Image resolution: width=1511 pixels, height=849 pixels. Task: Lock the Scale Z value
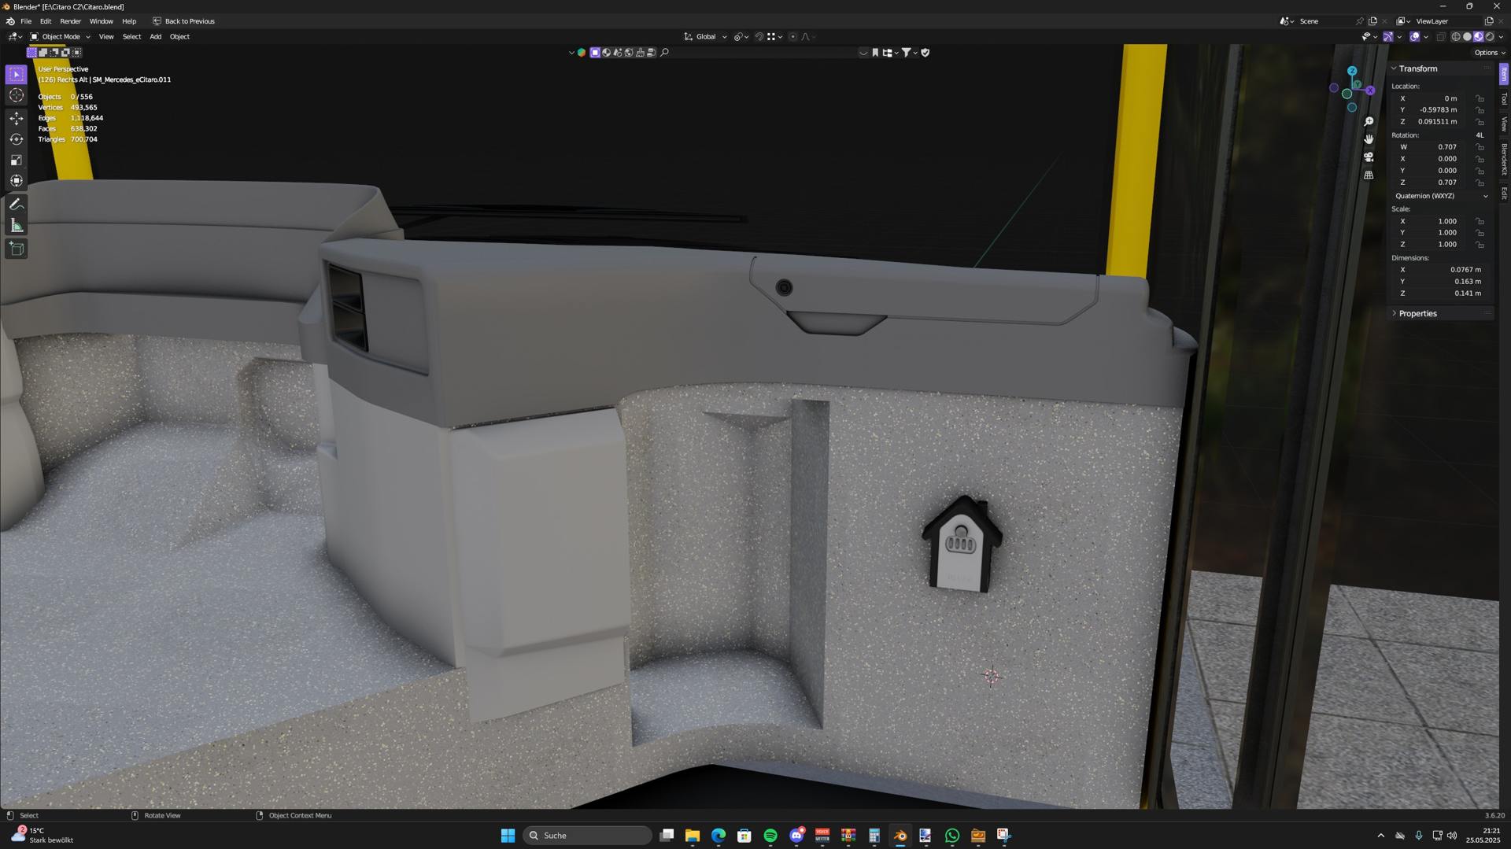click(1480, 244)
